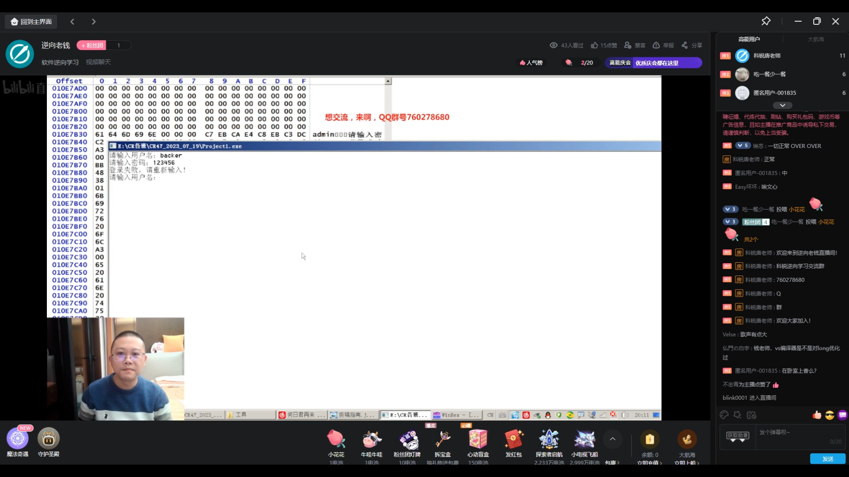The height and width of the screenshot is (477, 849).
Task: Click the taskbar clock 20:11
Action: 642,415
